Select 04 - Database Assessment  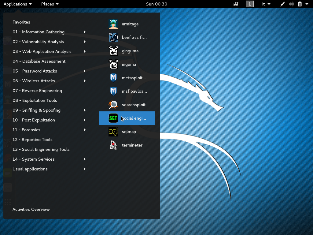[x=39, y=61]
